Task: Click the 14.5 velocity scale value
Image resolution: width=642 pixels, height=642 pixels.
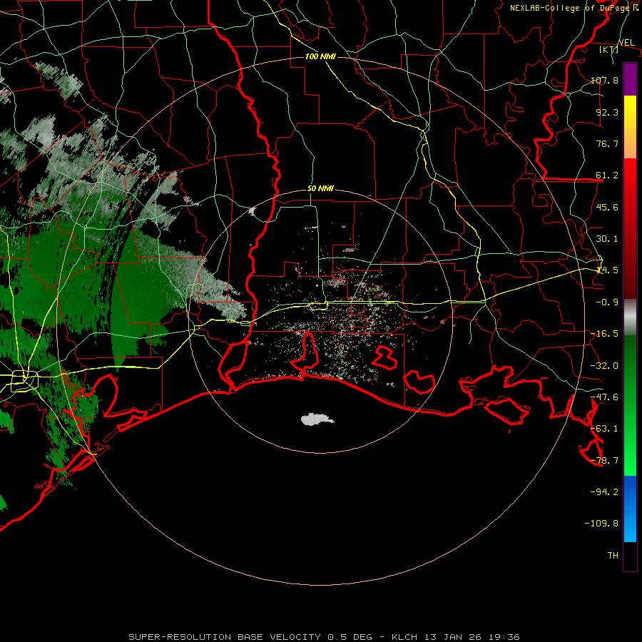Action: tap(607, 270)
